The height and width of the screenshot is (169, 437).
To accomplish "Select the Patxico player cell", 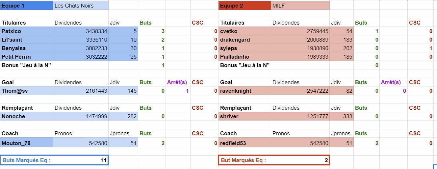I will point(26,31).
